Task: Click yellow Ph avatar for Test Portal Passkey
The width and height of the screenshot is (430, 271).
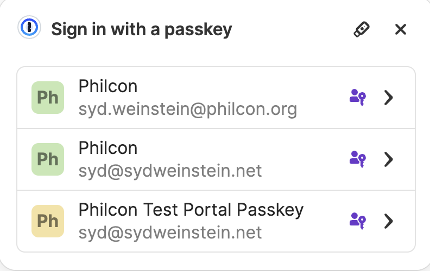Action: pyautogui.click(x=48, y=221)
